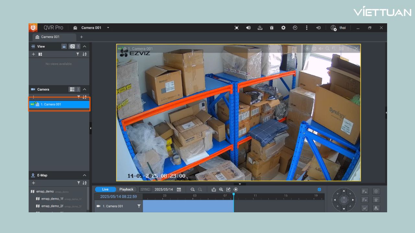
Task: Filter e-maps with funnel icon
Action: (x=78, y=183)
